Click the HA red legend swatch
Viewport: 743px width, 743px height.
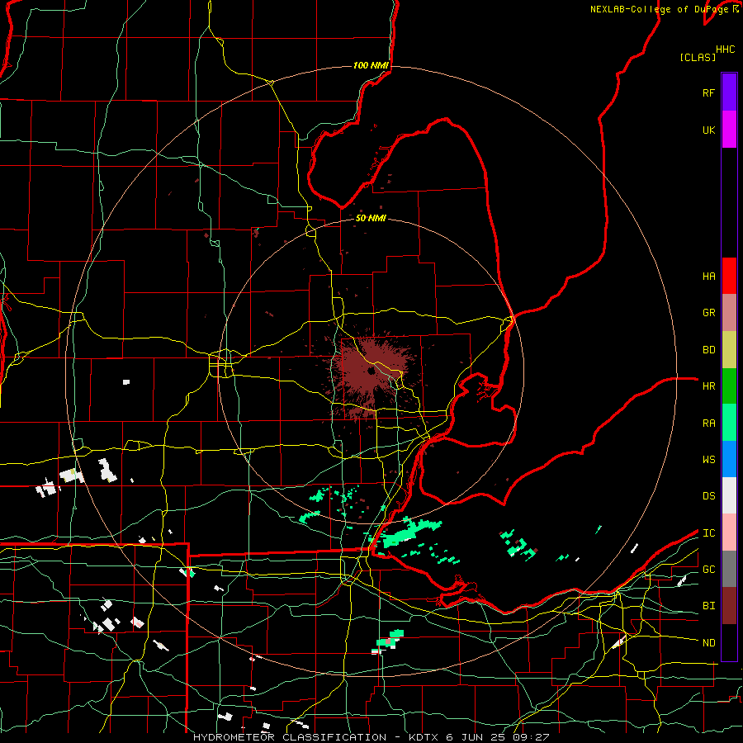coord(729,276)
